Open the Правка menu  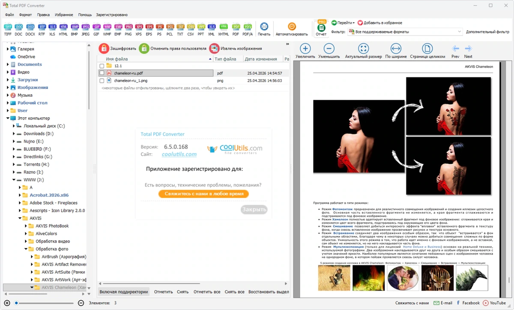point(43,15)
